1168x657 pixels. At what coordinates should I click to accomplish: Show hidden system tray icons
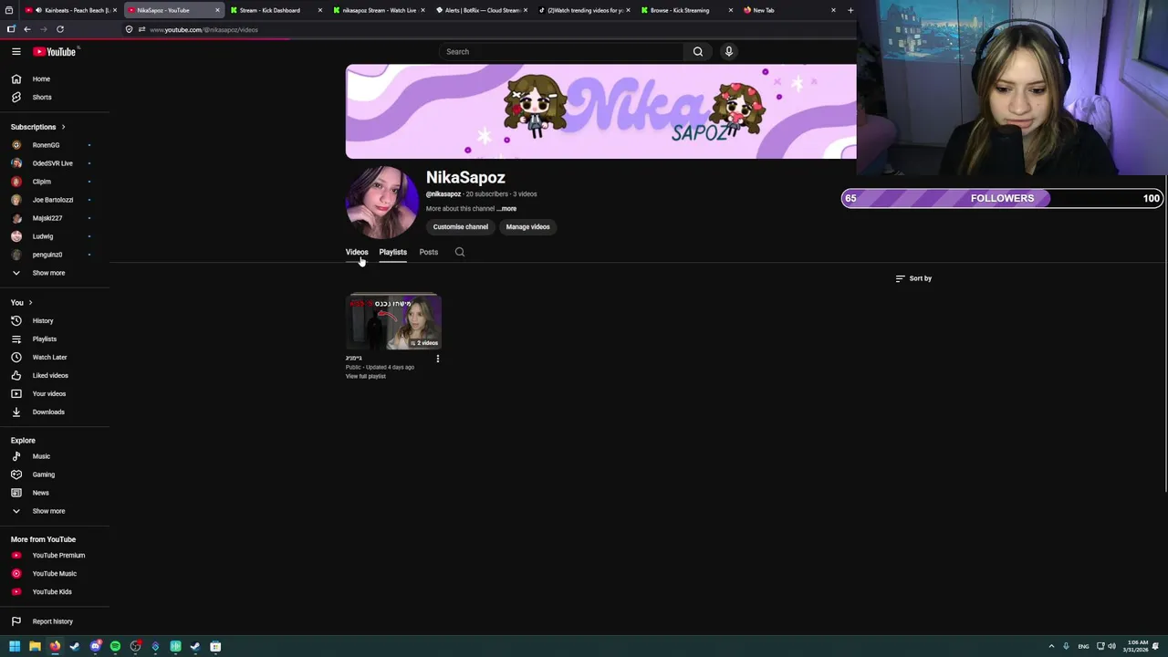tap(1051, 646)
